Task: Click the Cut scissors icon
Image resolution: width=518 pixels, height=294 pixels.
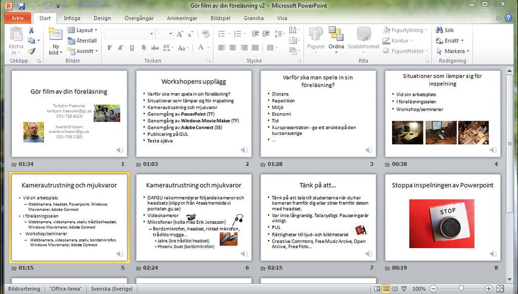Action: tap(31, 30)
